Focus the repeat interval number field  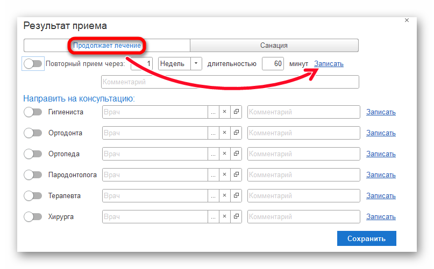[x=142, y=63]
